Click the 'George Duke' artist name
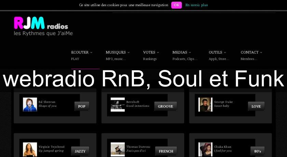The width and height of the screenshot is (287, 157). coord(223,102)
